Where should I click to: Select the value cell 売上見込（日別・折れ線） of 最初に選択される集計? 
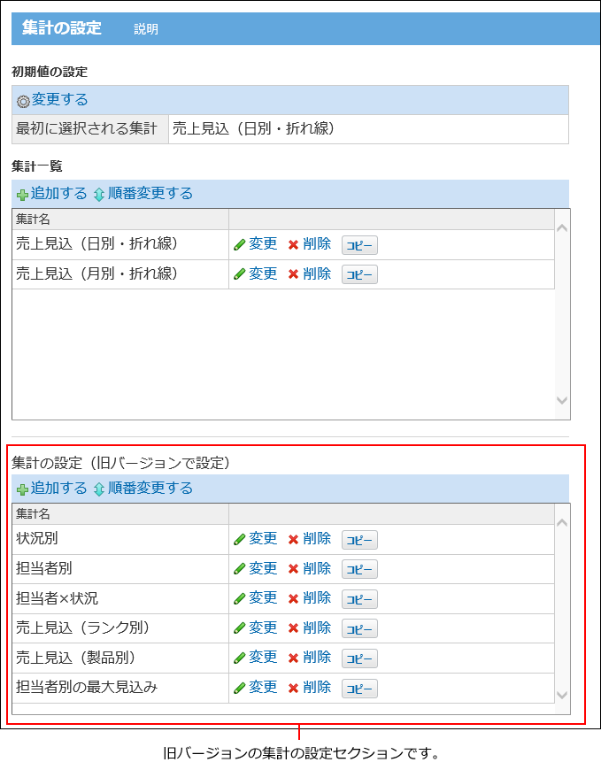pos(368,129)
